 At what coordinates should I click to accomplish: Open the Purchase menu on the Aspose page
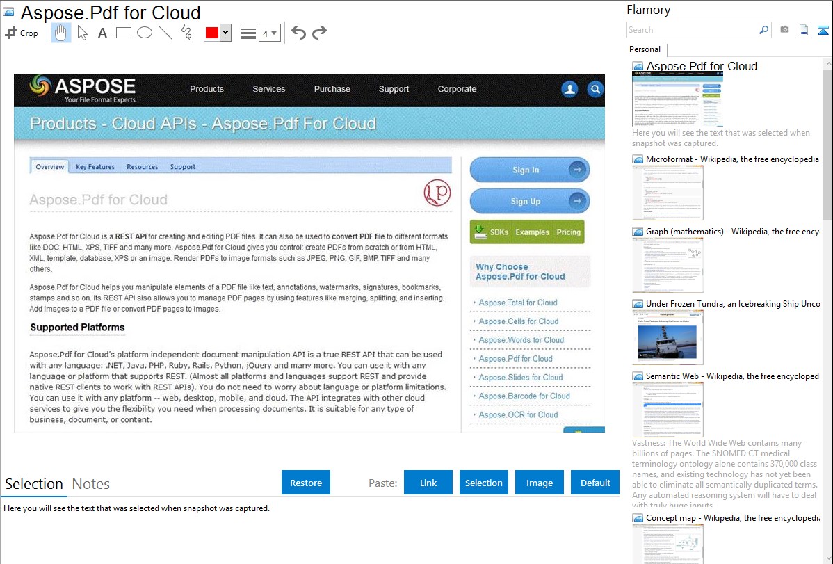pos(332,89)
